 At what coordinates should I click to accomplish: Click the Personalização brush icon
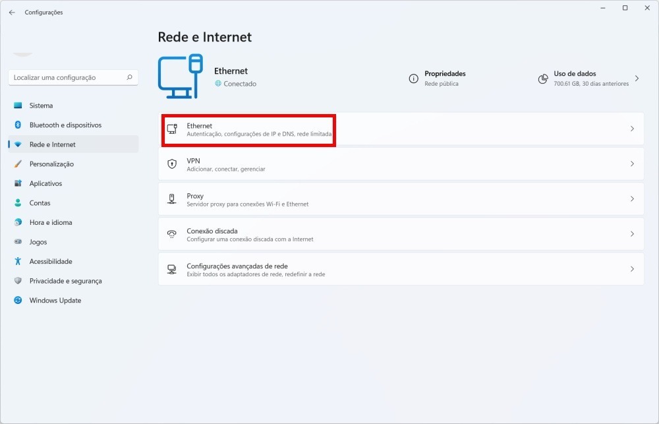coord(18,164)
